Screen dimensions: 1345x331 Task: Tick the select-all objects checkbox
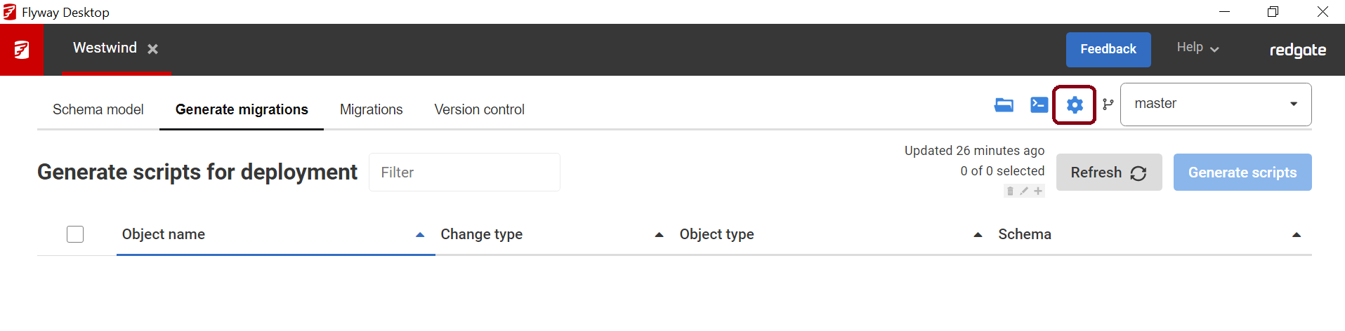(x=75, y=234)
